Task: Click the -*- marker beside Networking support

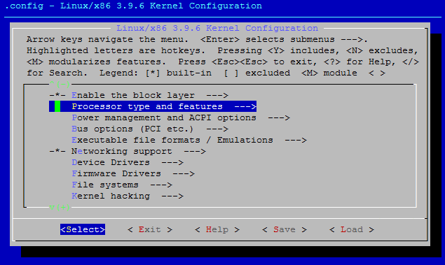Action: point(57,151)
